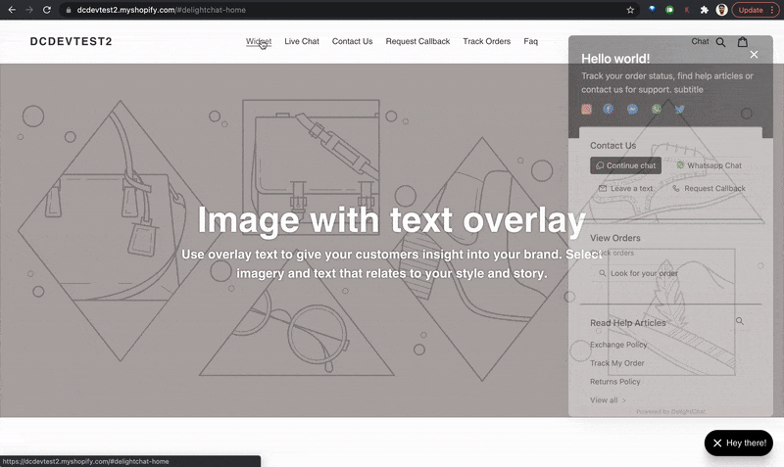Close the Hello world widget panel
784x467 pixels.
point(754,55)
